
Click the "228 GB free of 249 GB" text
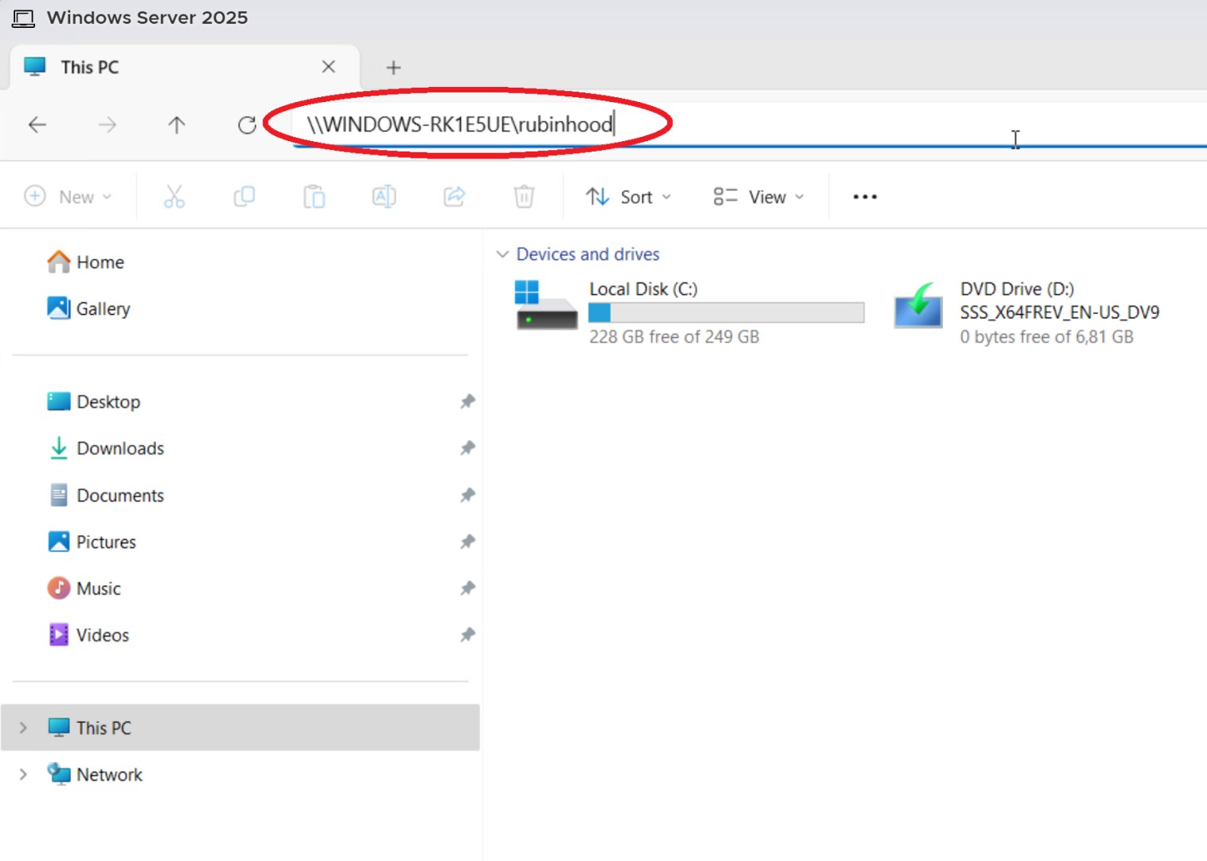tap(674, 336)
